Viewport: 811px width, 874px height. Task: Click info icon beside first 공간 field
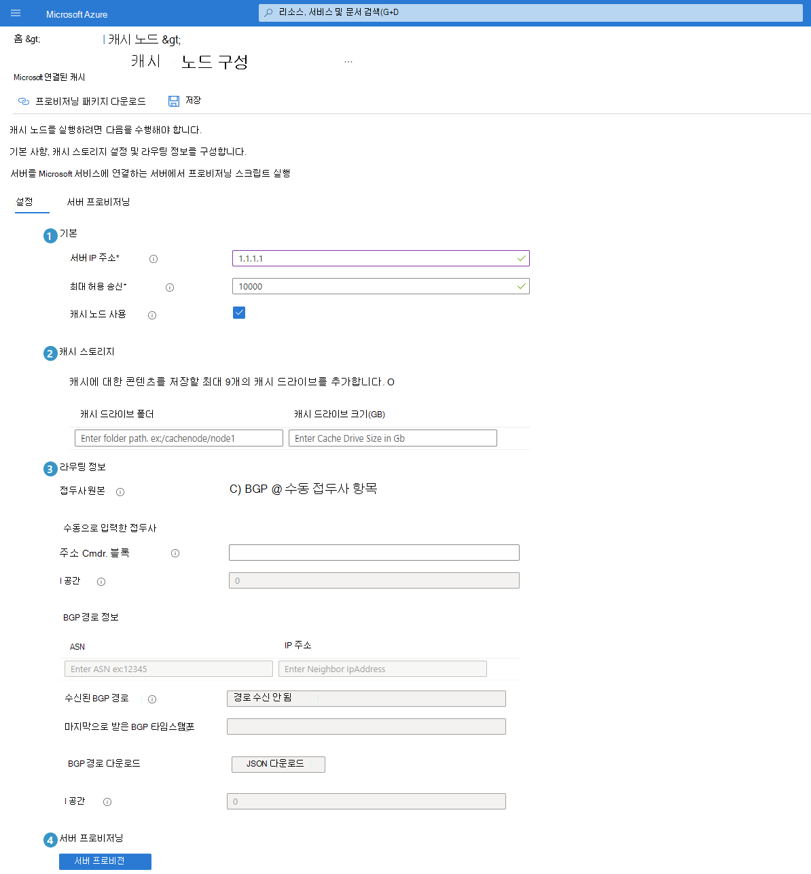101,582
